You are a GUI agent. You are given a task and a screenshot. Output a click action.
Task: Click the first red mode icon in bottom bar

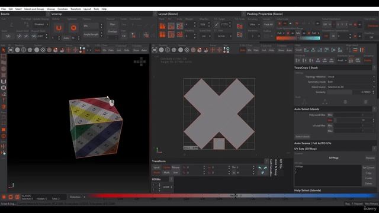coord(4,197)
